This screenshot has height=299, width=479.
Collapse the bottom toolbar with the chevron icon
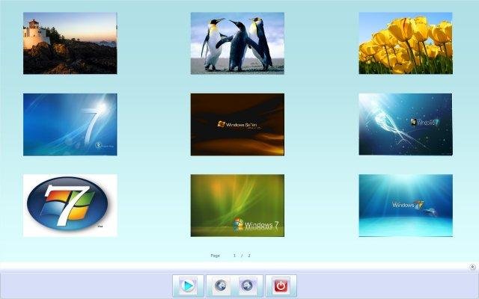coord(472,267)
